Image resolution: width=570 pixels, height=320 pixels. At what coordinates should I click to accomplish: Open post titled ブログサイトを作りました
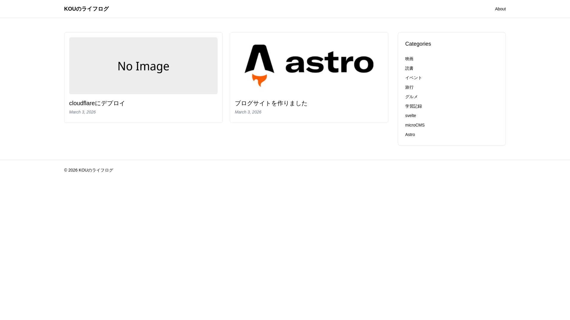(271, 103)
